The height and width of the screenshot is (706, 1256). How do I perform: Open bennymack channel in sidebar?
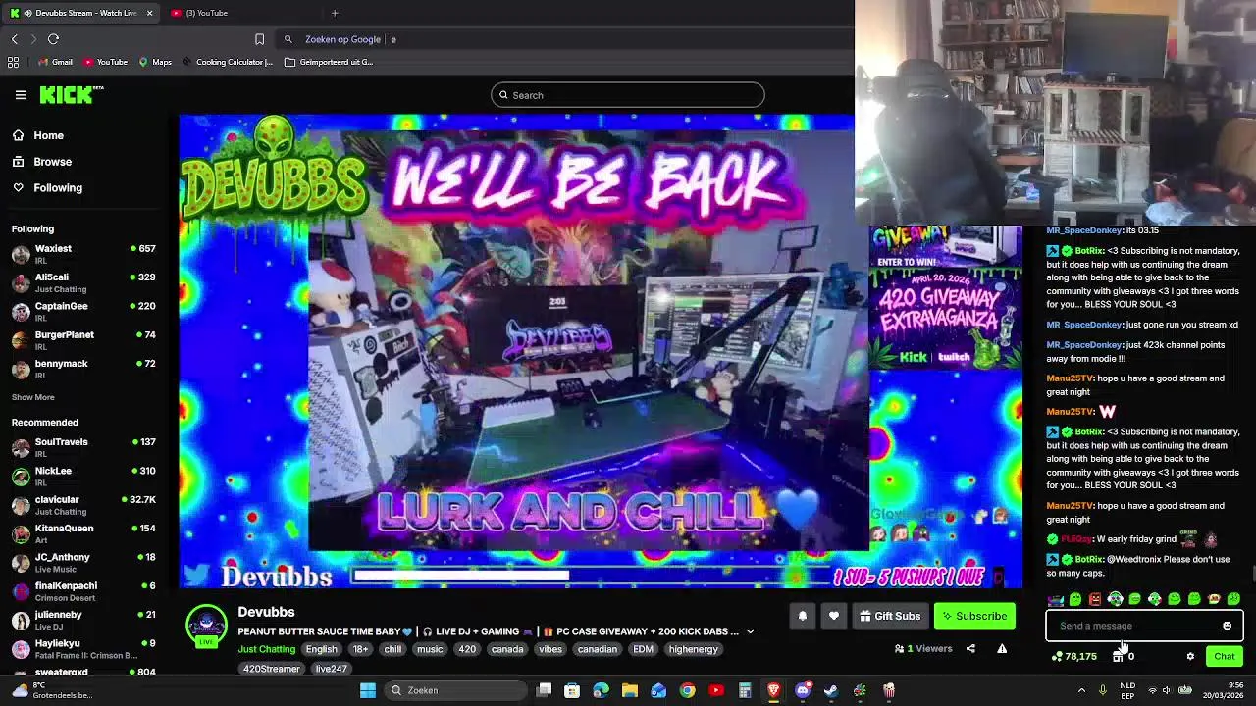coord(84,369)
